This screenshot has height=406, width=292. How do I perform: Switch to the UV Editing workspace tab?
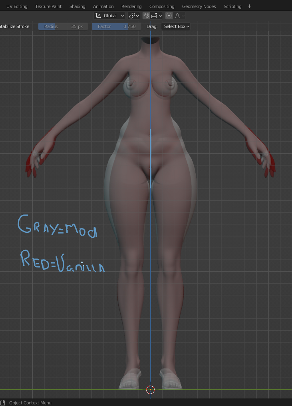point(17,6)
